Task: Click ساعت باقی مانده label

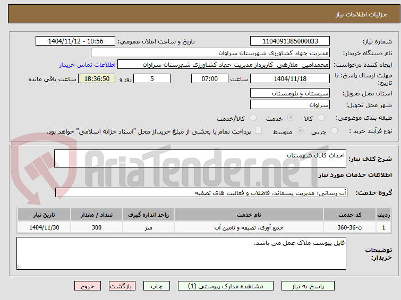Action: (52, 79)
